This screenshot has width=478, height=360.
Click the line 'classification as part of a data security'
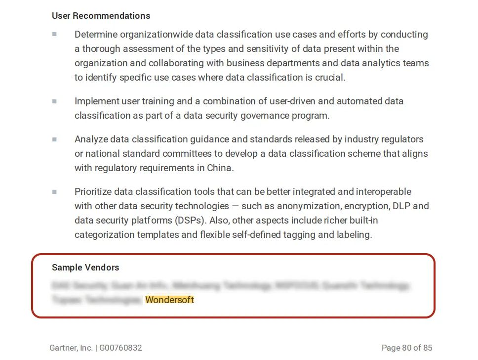click(x=201, y=116)
